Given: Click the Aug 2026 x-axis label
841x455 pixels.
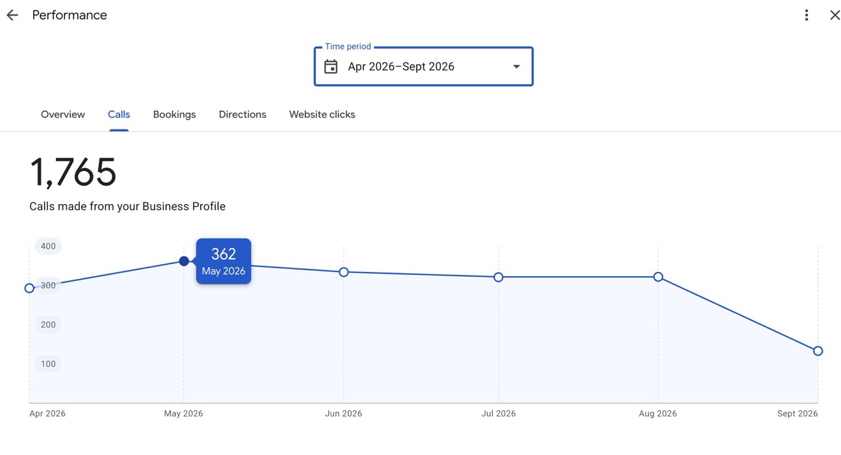Looking at the screenshot, I should click(658, 414).
